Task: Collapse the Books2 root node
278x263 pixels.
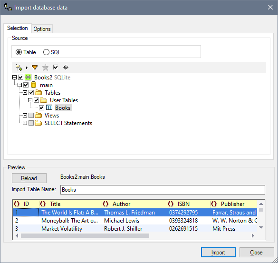Action: 15,78
